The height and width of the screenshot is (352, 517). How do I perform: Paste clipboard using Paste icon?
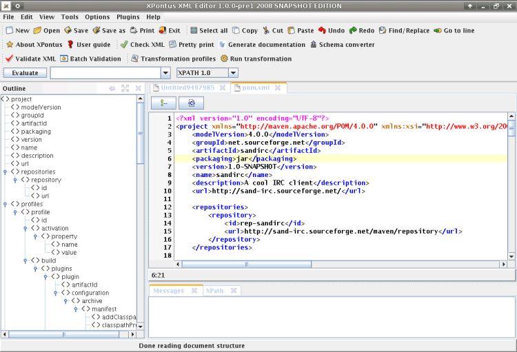click(x=291, y=30)
